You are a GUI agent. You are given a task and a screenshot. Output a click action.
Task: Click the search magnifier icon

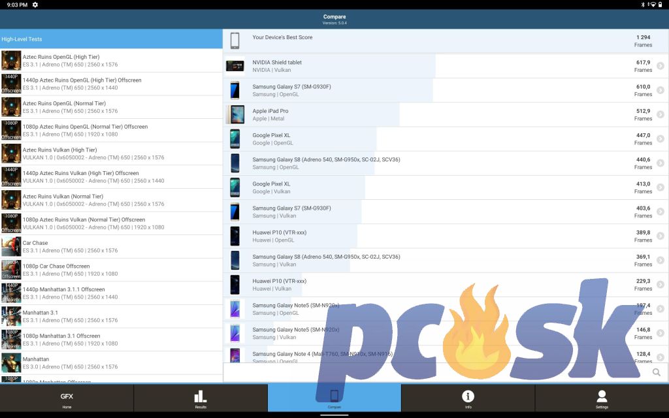[x=657, y=372]
